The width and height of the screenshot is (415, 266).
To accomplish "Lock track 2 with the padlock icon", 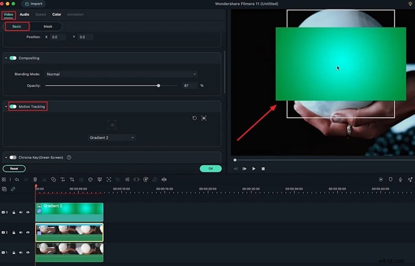I will click(x=14, y=232).
